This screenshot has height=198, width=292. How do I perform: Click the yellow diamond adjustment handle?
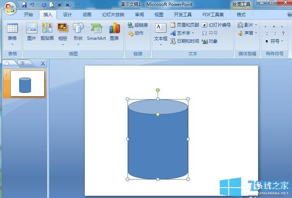coord(158,114)
